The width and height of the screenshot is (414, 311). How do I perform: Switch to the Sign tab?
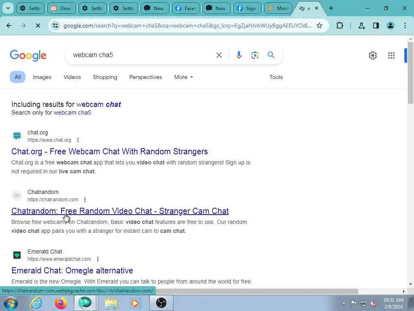click(x=247, y=8)
